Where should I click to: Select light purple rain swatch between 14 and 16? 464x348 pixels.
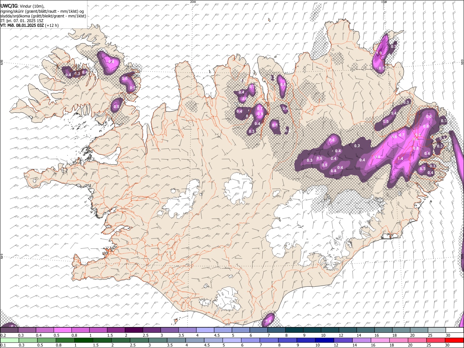[362, 340]
